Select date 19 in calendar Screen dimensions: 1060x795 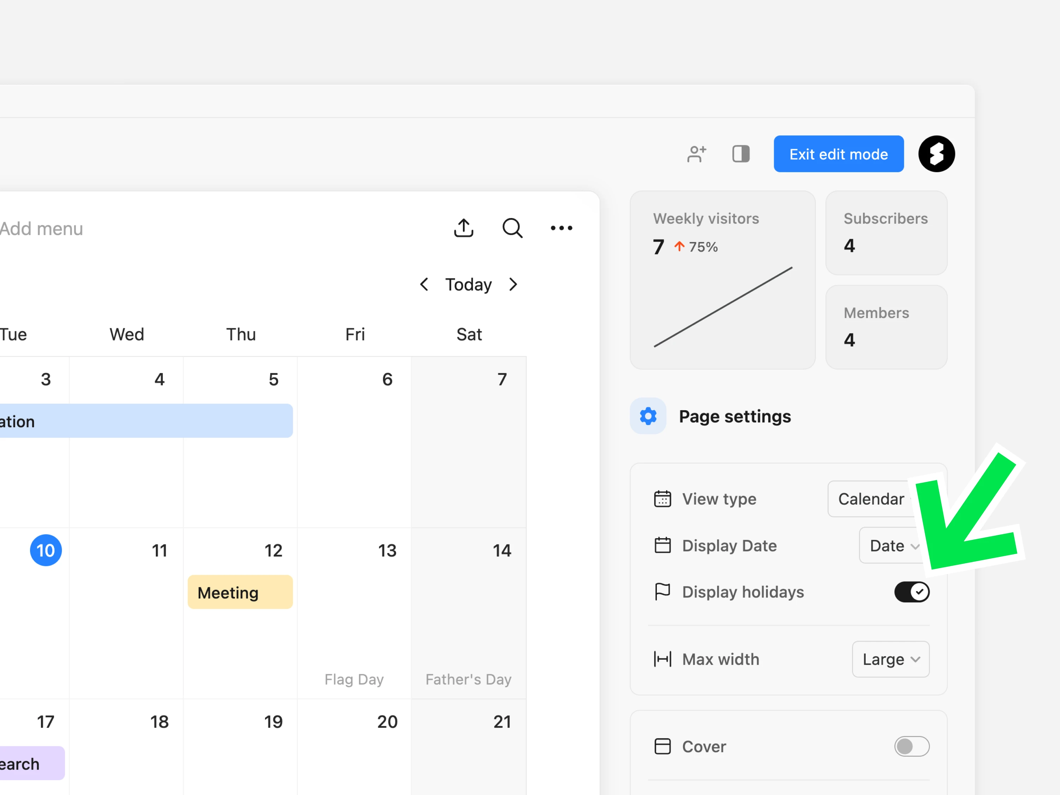273,721
